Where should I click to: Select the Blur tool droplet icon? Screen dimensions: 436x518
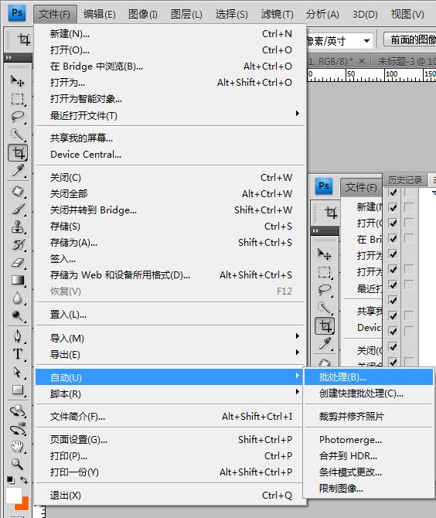coord(18,298)
